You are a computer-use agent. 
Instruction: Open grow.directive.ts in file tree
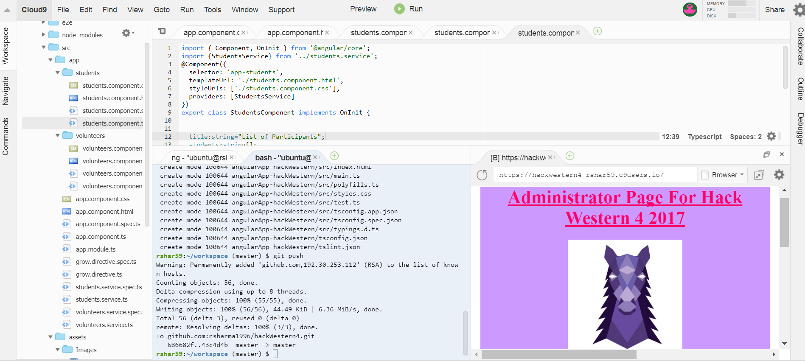(98, 274)
